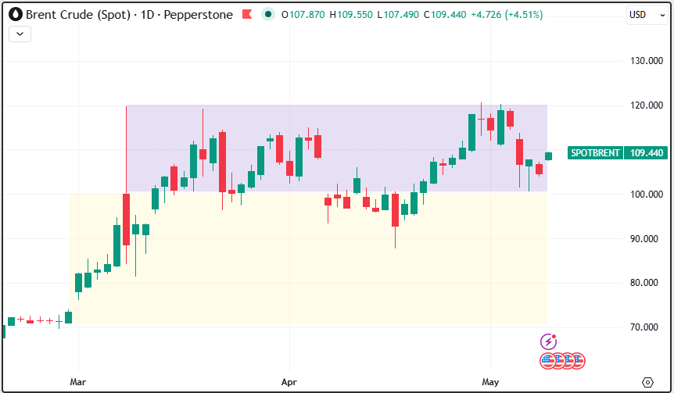Open chart settings hexagon icon at bottom right

coord(647,382)
